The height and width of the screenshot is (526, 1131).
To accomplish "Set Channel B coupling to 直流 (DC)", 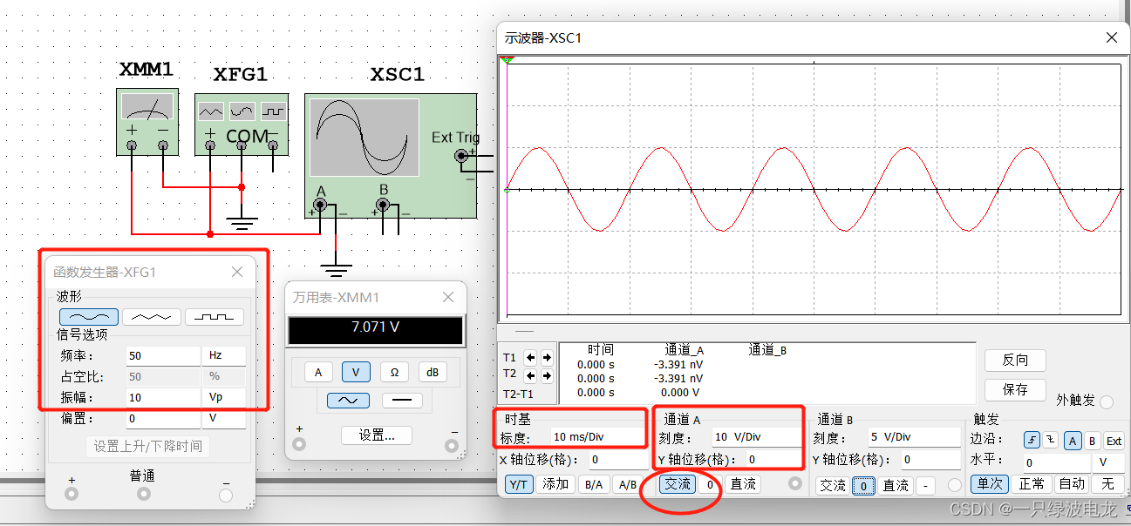I will click(x=896, y=485).
